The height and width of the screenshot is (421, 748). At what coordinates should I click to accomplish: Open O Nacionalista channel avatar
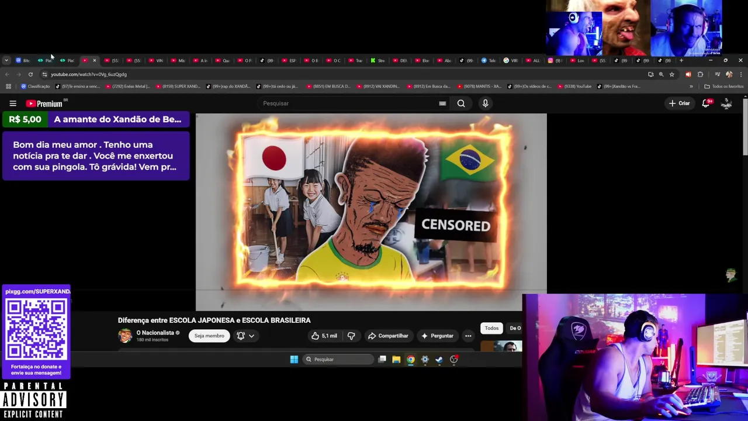click(x=125, y=336)
